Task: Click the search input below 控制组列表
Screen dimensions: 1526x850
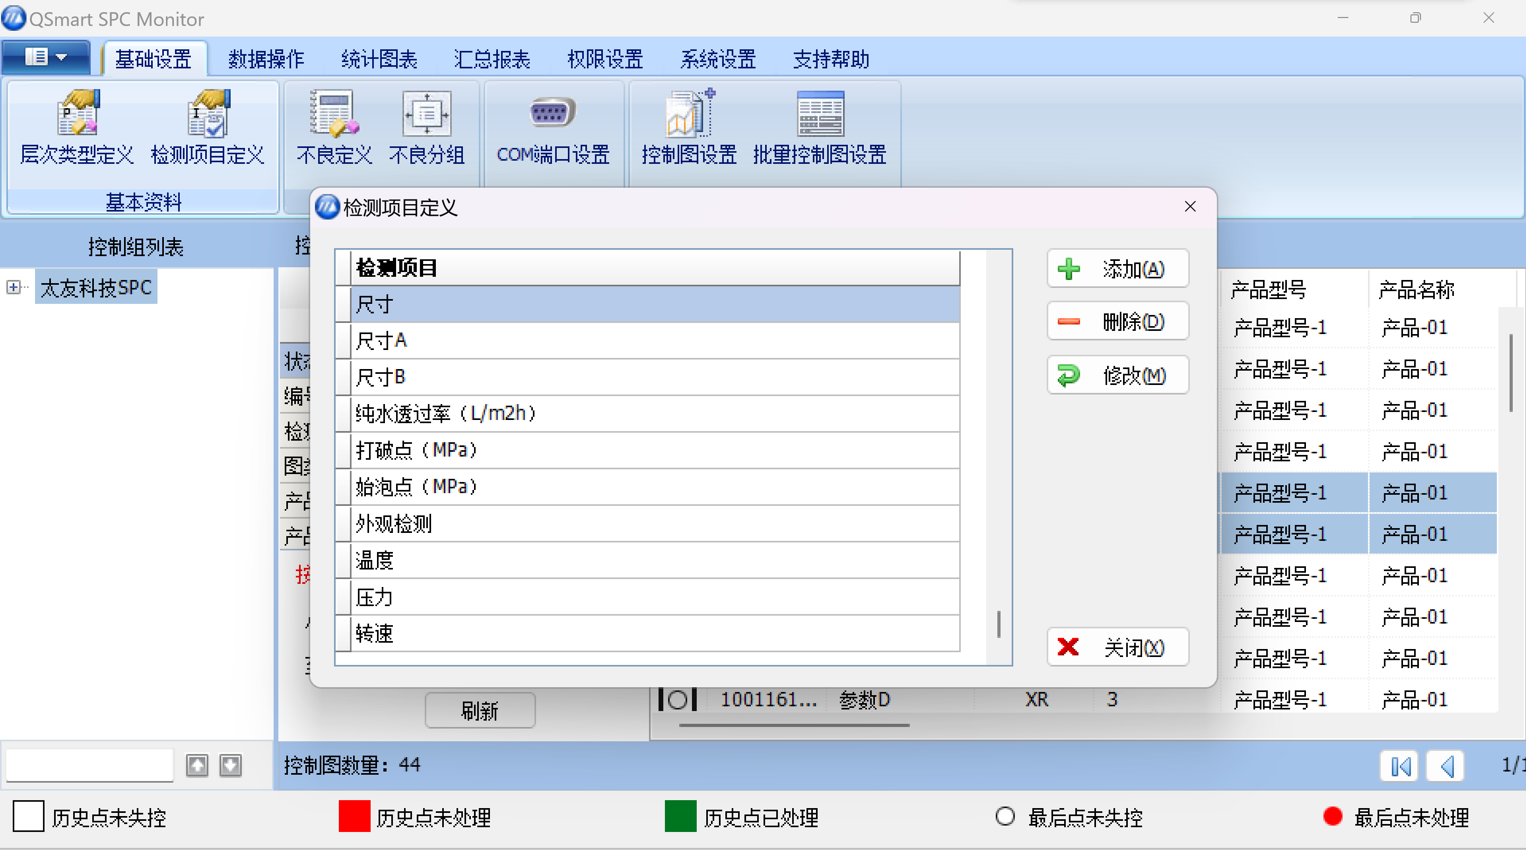Action: click(89, 765)
